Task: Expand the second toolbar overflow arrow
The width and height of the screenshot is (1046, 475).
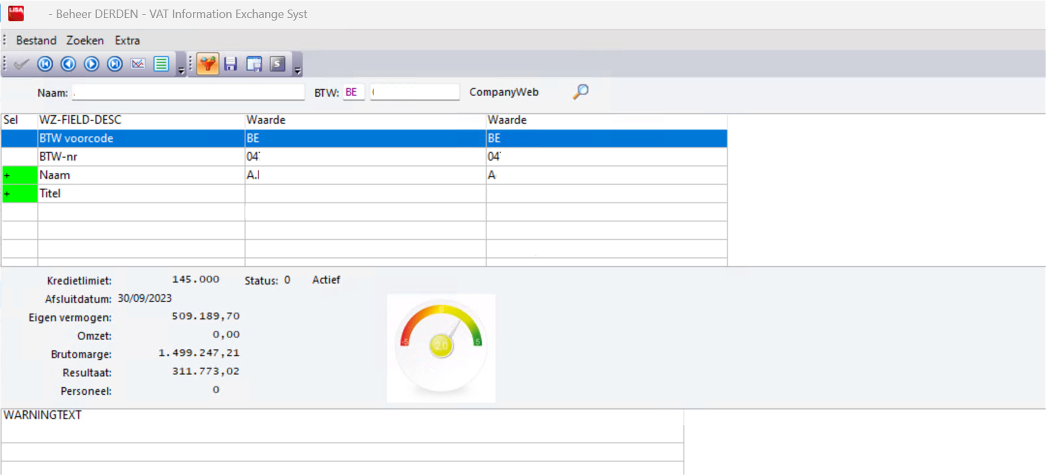Action: point(298,70)
